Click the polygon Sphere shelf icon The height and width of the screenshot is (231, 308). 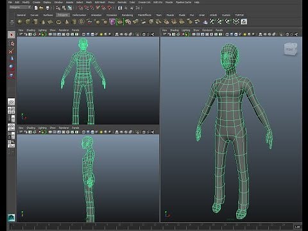click(20, 22)
